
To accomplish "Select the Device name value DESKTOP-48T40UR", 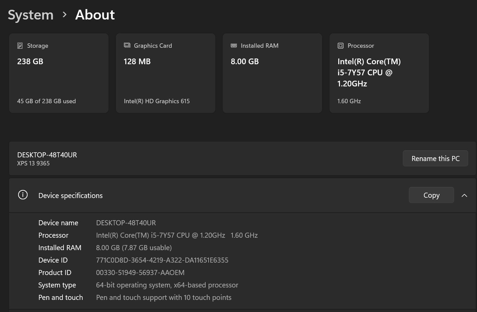I will 126,223.
